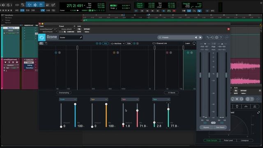The width and height of the screenshot is (263, 148).
Task: Select the Zoomer magnifier tool in Pro Tools
Action: tap(23, 5)
